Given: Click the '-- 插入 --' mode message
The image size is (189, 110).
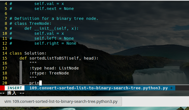Looking at the screenshot, I should (x=12, y=93).
